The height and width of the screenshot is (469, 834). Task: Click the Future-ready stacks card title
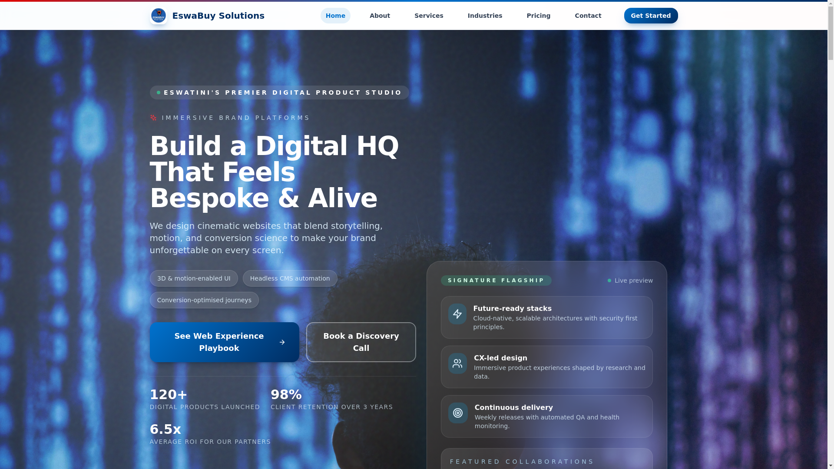tap(512, 308)
